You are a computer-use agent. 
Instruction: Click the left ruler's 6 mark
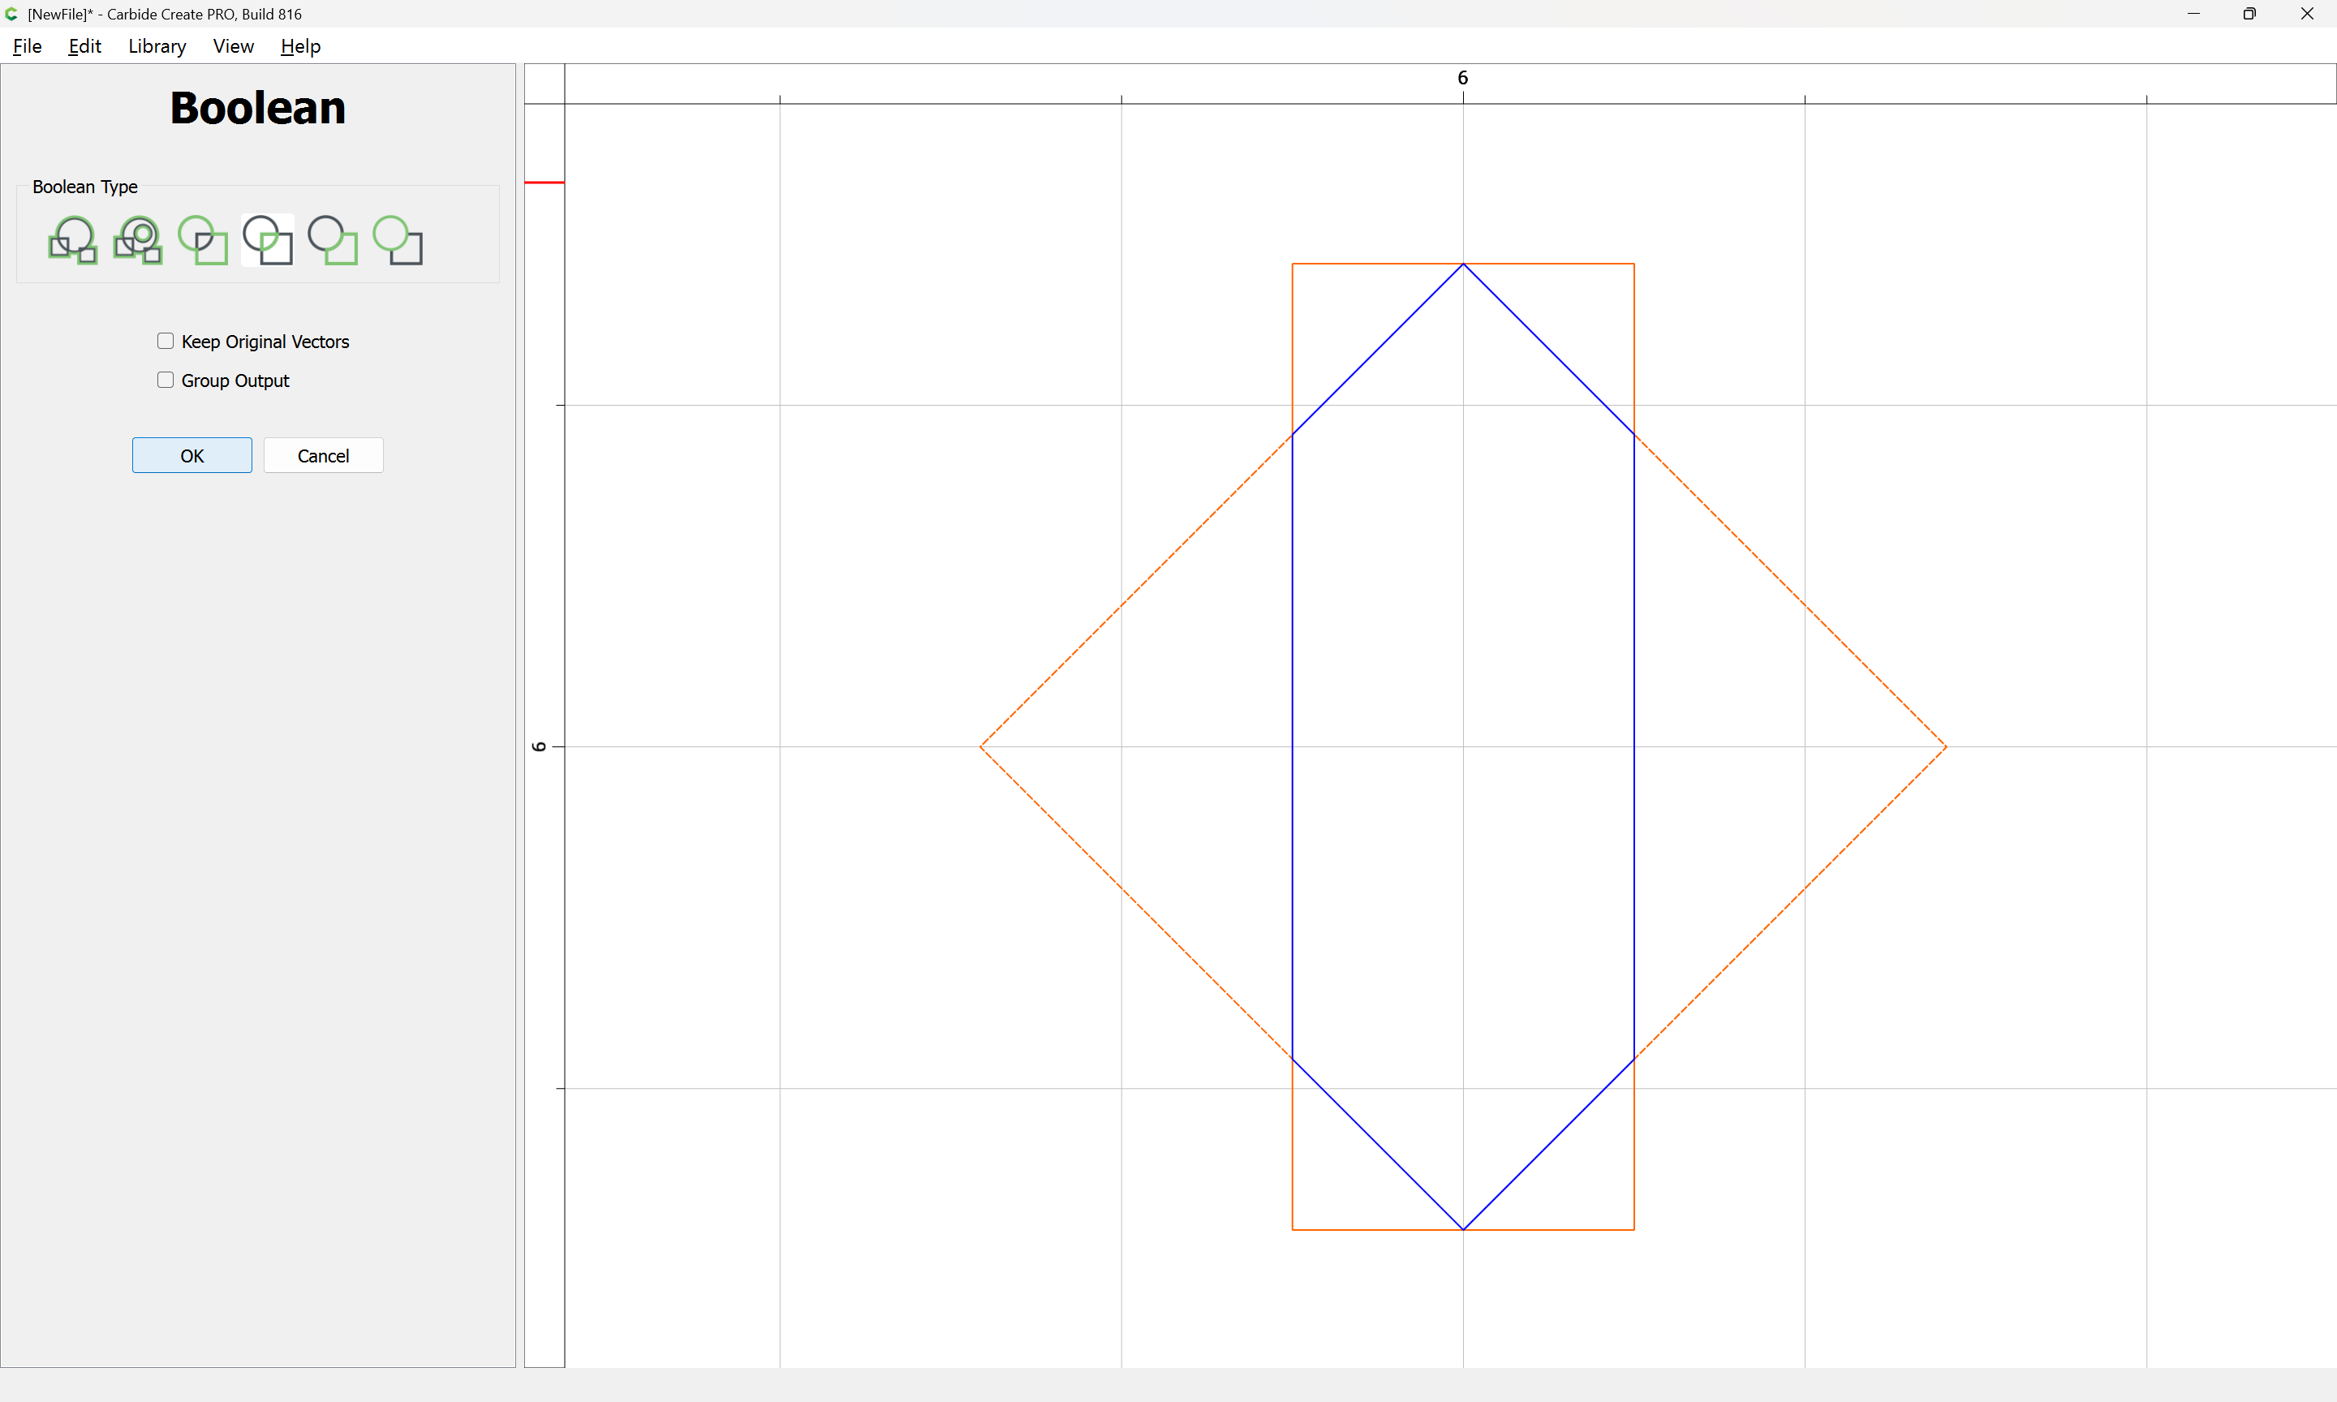point(540,746)
